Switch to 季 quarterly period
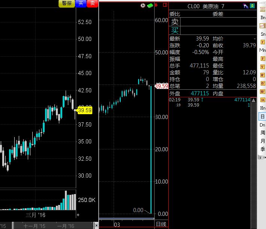This screenshot has height=229, width=266. tap(263, 149)
